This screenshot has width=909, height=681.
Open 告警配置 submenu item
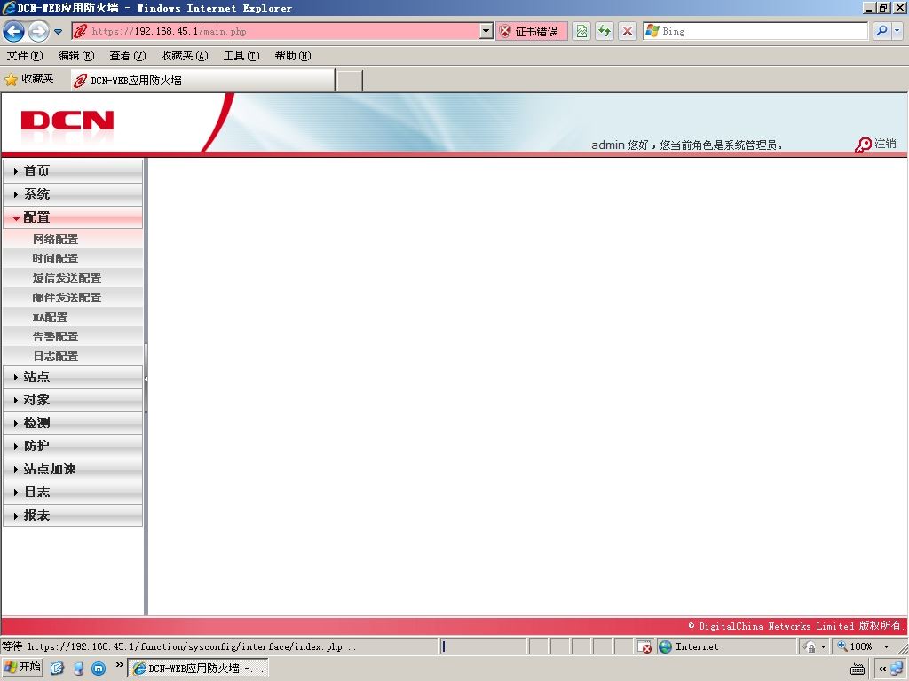coord(73,336)
